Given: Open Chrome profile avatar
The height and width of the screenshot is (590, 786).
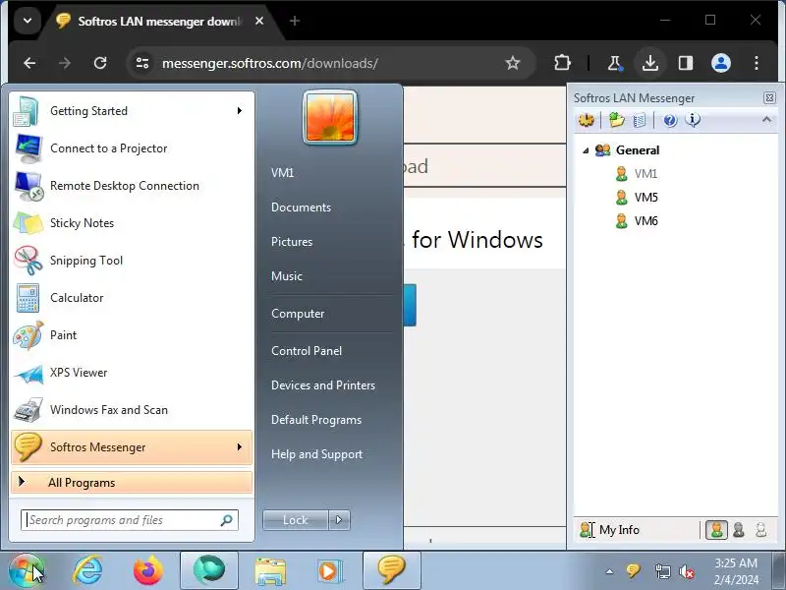Looking at the screenshot, I should coord(721,63).
